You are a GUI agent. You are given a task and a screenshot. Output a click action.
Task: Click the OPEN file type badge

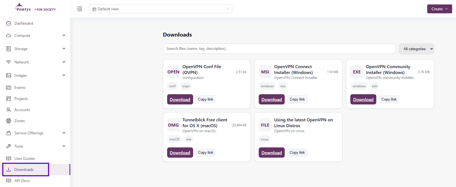tap(173, 72)
